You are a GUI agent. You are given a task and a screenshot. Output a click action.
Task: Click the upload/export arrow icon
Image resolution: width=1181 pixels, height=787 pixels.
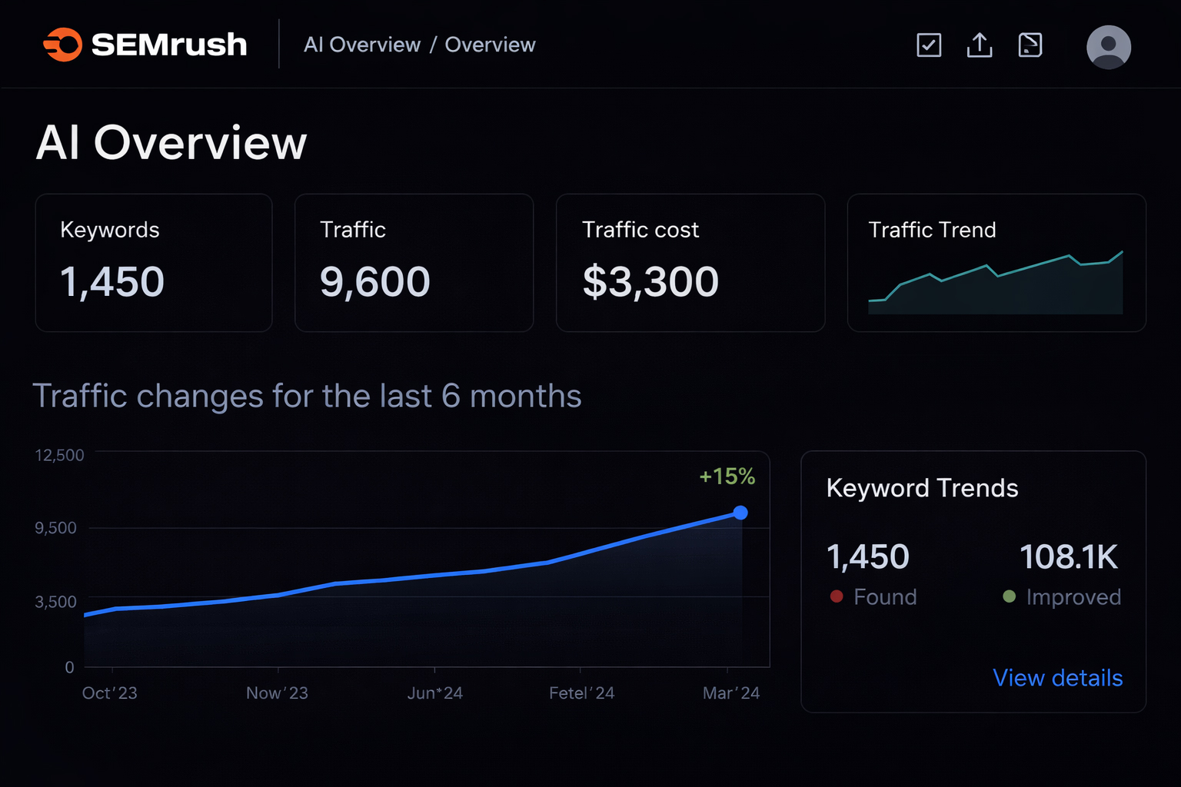pyautogui.click(x=979, y=45)
